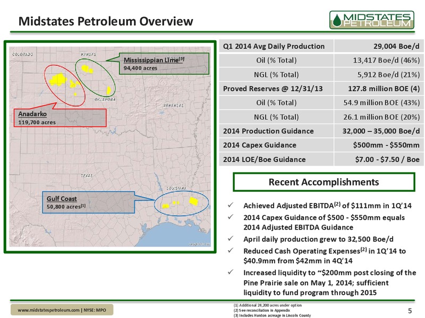The image size is (425, 318).
Task: Click the Recent Accomplishments header box
Action: 324,182
